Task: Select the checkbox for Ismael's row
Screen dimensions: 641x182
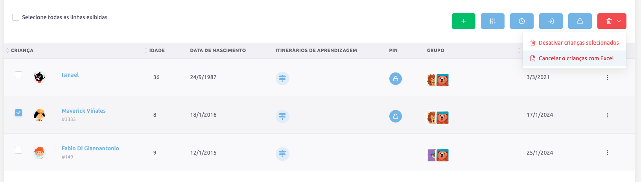Action: click(18, 75)
